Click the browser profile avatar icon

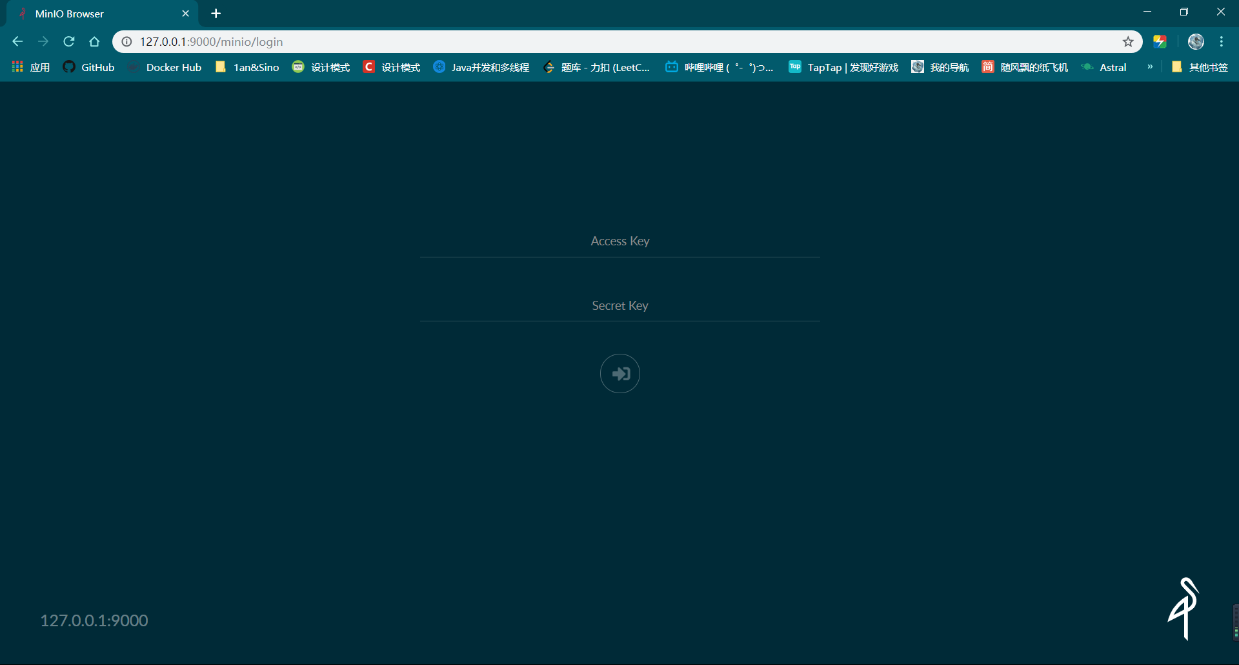(1196, 41)
